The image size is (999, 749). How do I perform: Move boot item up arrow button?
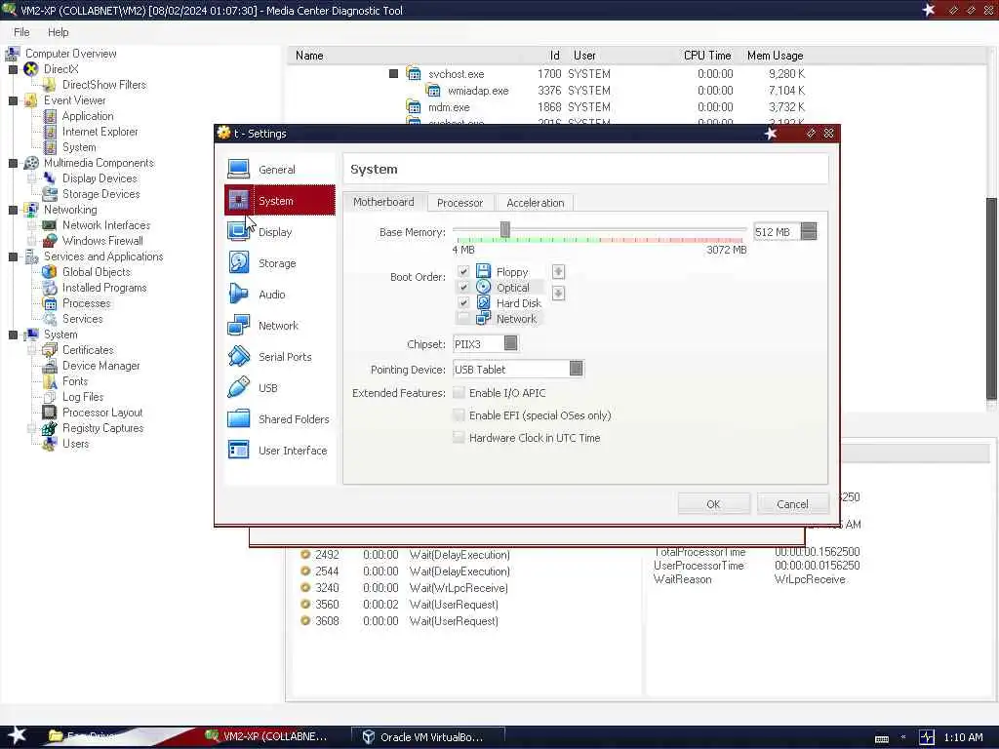558,272
